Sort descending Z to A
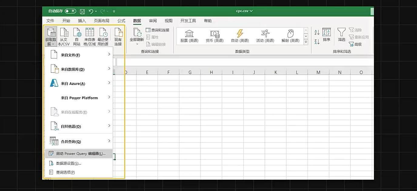 pyautogui.click(x=317, y=42)
